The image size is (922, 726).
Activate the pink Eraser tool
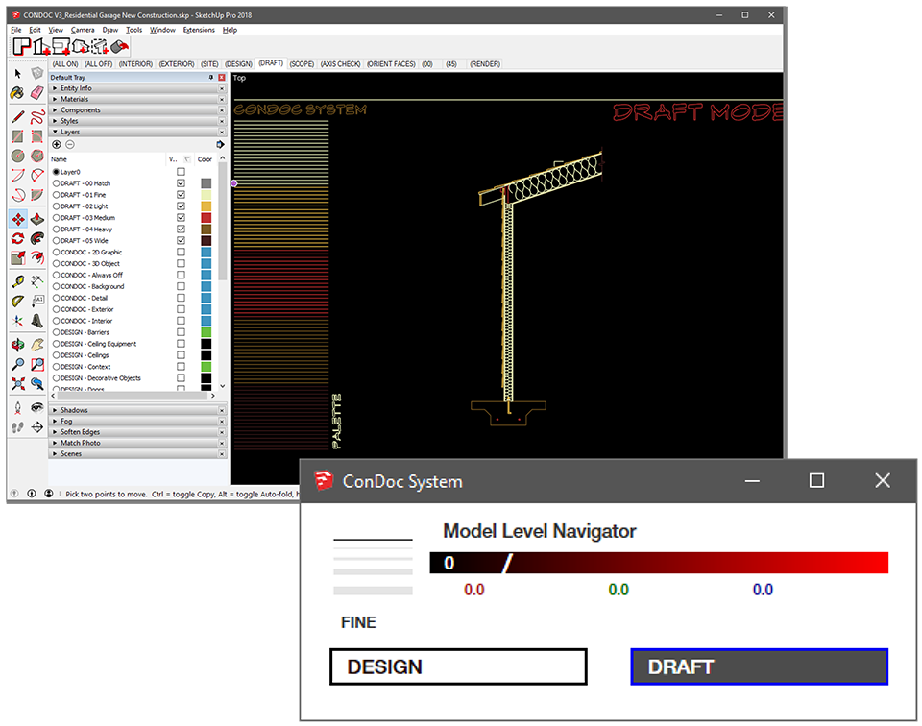coord(37,93)
